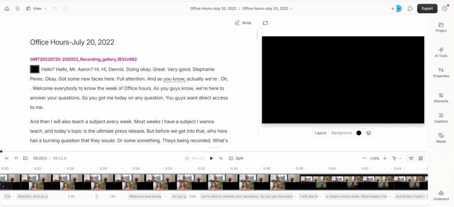Open the comments speech bubble icon
The height and width of the screenshot is (207, 454).
click(x=410, y=8)
